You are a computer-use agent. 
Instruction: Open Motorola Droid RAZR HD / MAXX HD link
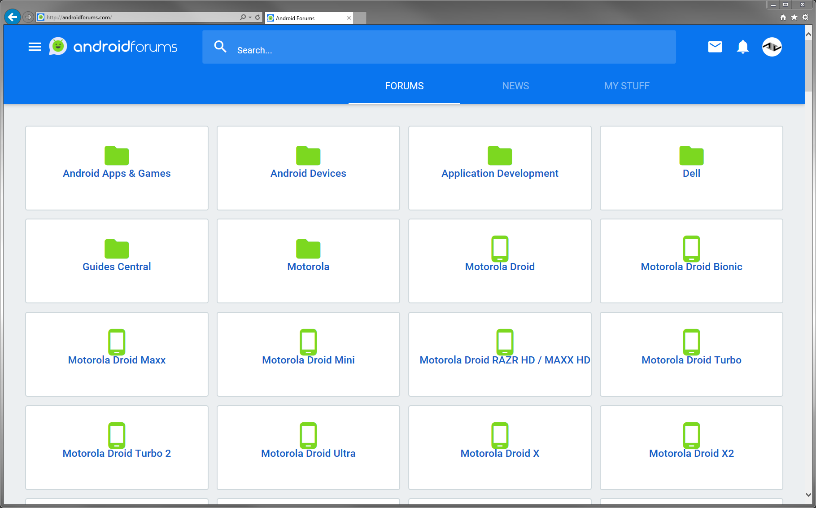505,360
